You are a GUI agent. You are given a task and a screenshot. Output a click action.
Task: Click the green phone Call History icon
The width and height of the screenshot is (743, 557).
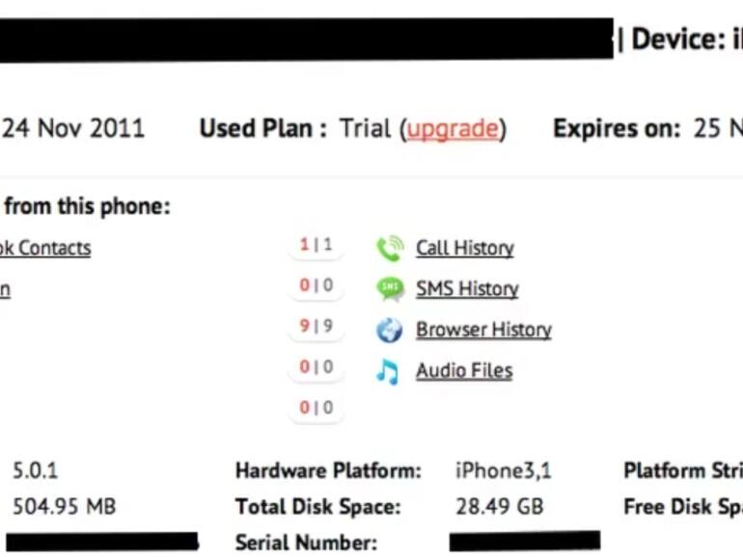(x=390, y=249)
